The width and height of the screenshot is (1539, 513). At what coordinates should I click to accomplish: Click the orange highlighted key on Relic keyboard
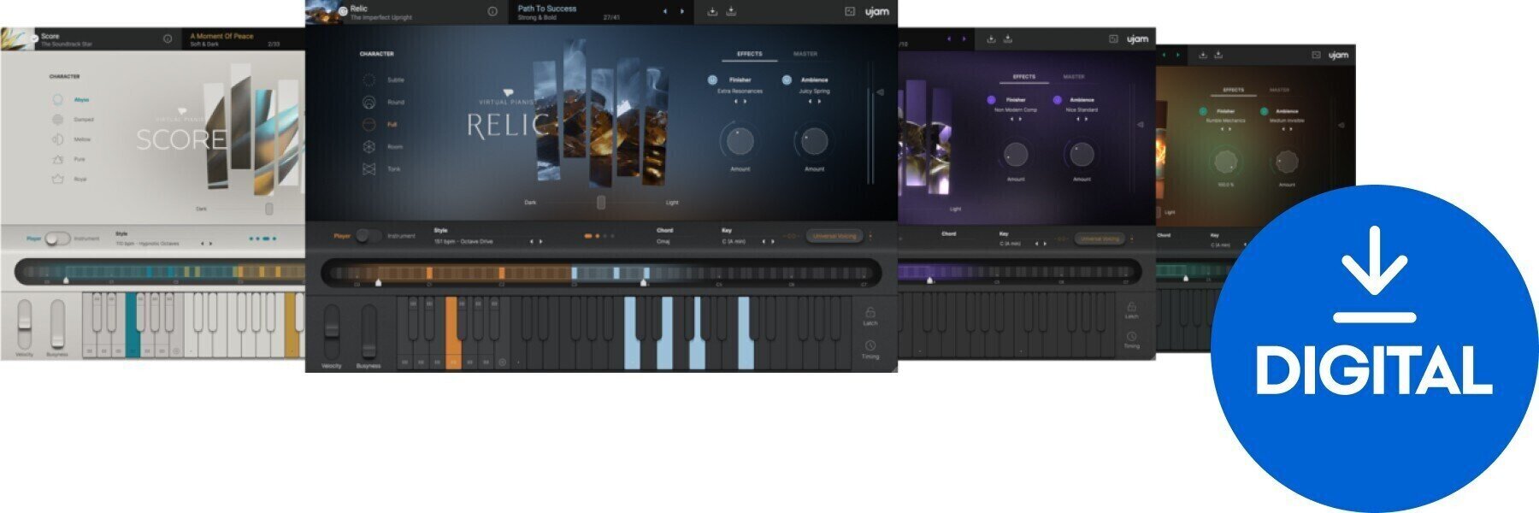pyautogui.click(x=454, y=333)
